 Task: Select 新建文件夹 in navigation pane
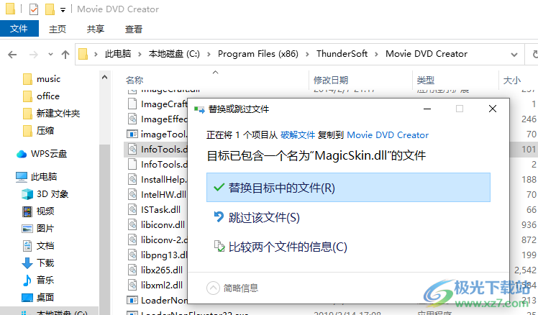coord(58,113)
